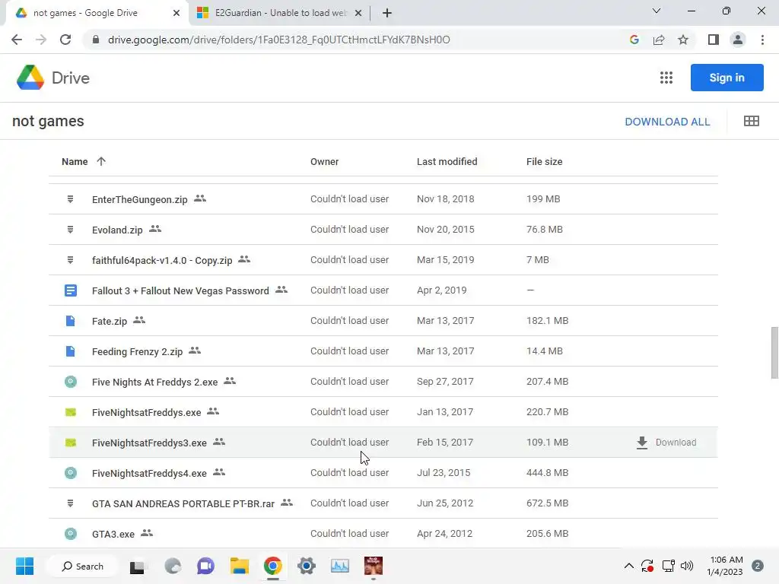Open Google search icon in address bar
The image size is (779, 584).
[634, 40]
